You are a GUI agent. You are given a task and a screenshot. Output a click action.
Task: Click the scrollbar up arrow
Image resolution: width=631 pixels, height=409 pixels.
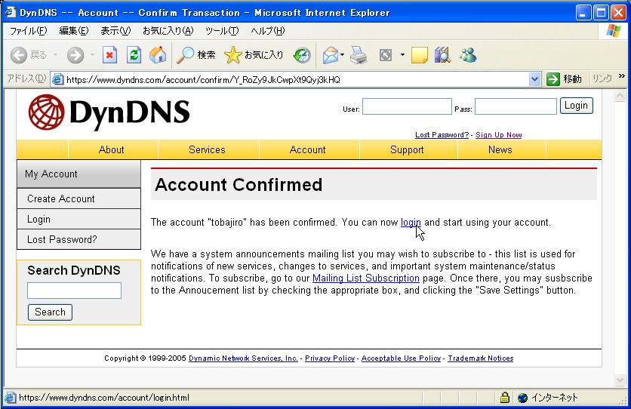click(620, 96)
